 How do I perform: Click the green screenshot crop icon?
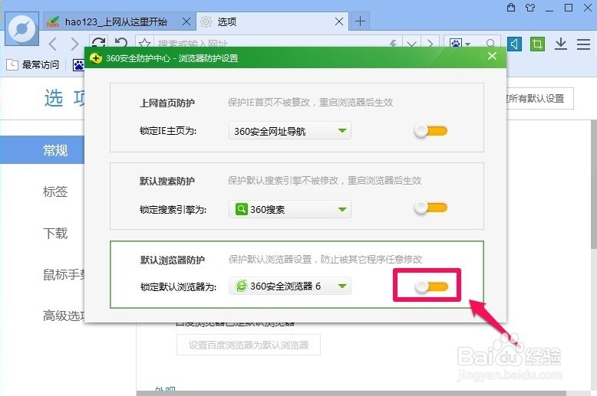[537, 44]
